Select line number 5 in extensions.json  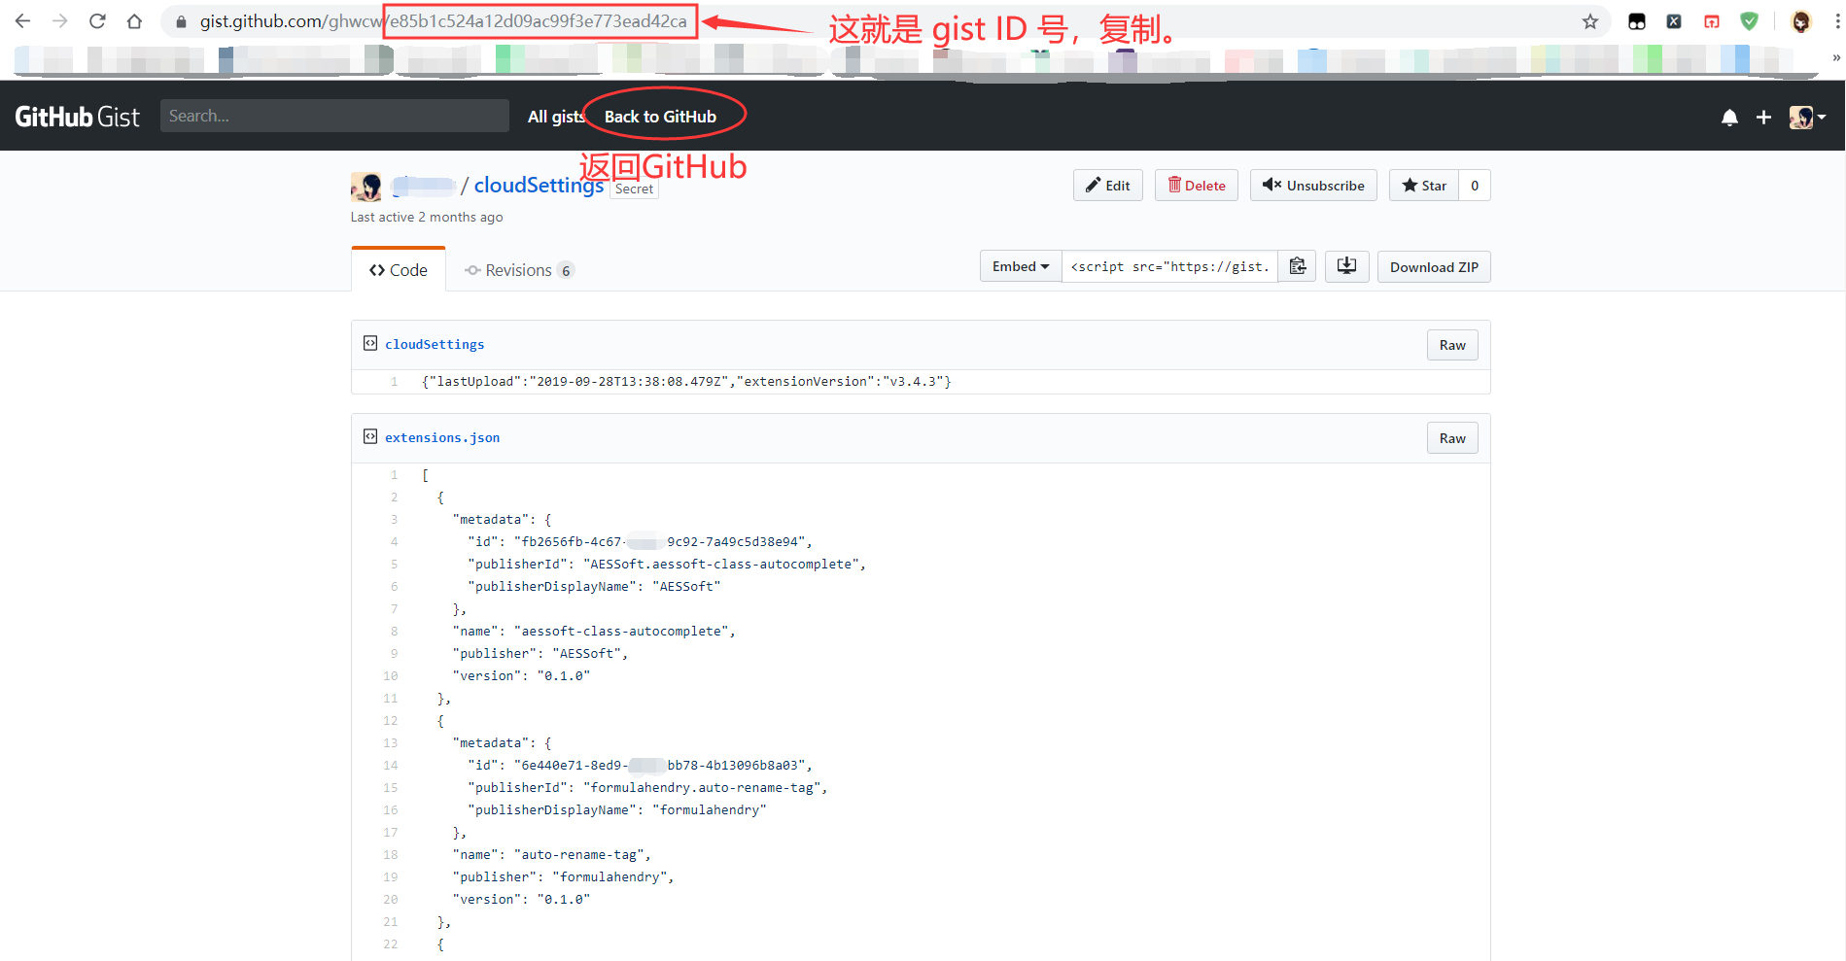coord(394,565)
